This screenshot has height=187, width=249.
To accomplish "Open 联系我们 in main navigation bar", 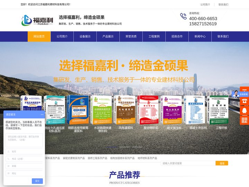I will point(223,36).
